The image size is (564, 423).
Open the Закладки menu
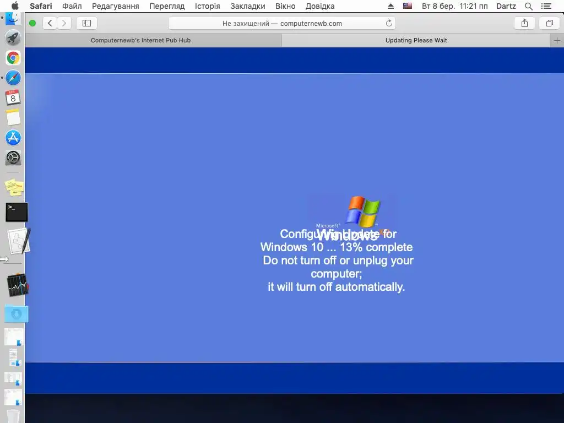coord(247,6)
